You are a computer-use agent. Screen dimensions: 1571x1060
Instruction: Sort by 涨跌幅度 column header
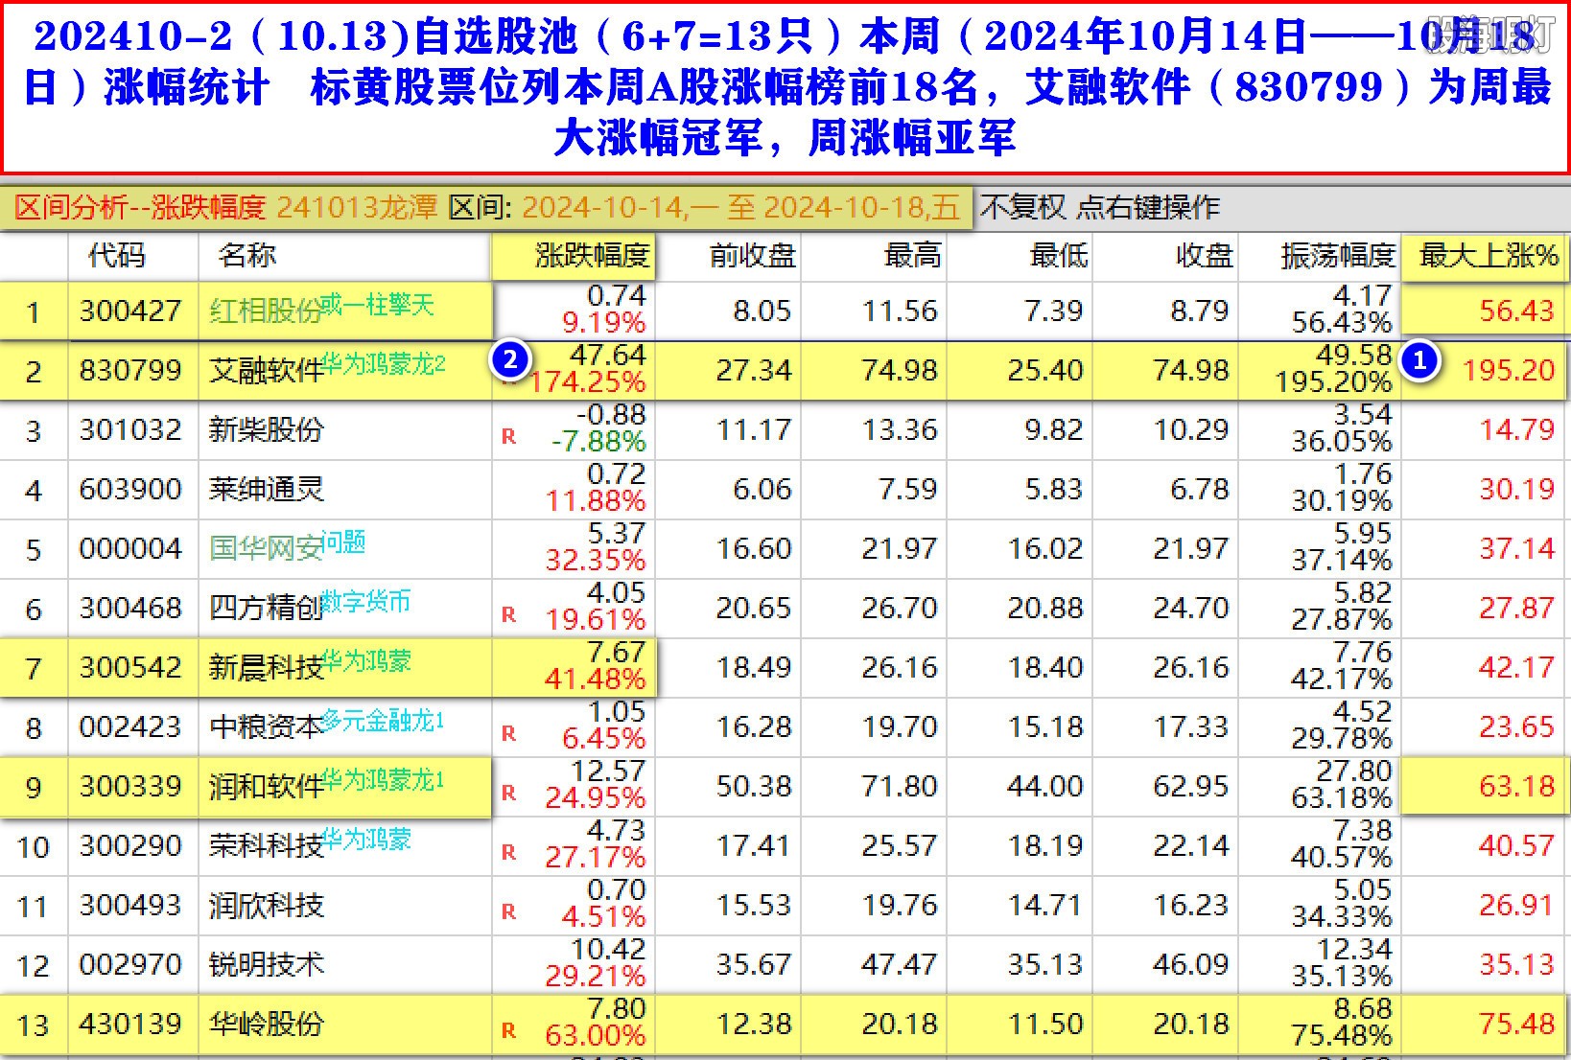pos(592,256)
